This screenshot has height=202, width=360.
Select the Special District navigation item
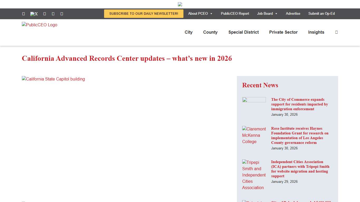tap(244, 32)
